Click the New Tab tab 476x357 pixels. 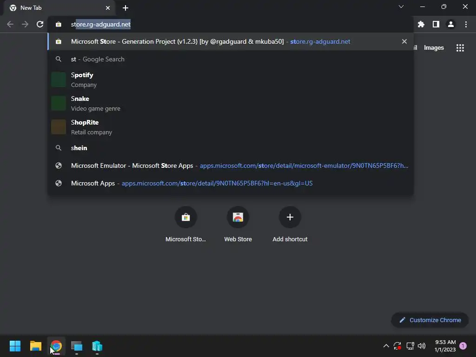(59, 8)
